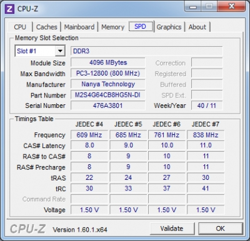Open the Graphics tab
The width and height of the screenshot is (250, 241).
click(169, 27)
